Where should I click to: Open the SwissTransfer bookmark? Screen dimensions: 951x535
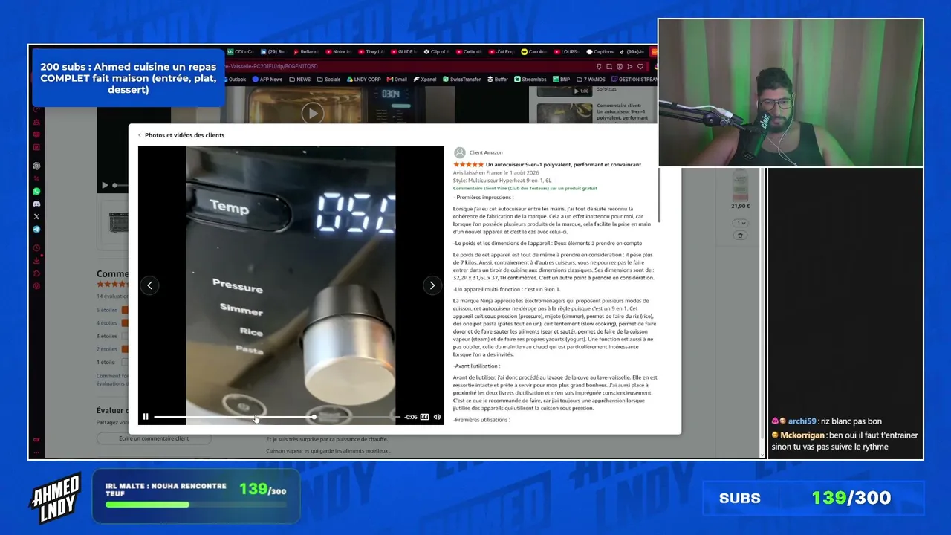point(463,80)
